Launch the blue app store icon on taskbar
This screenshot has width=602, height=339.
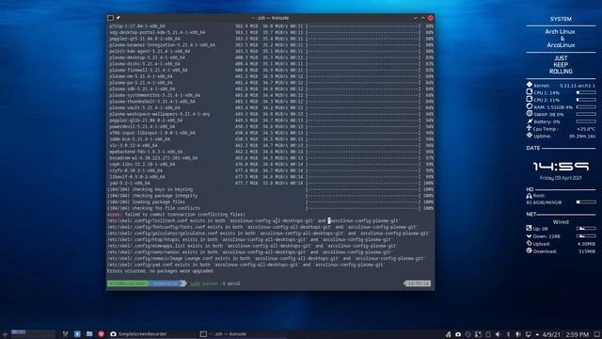pos(77,334)
